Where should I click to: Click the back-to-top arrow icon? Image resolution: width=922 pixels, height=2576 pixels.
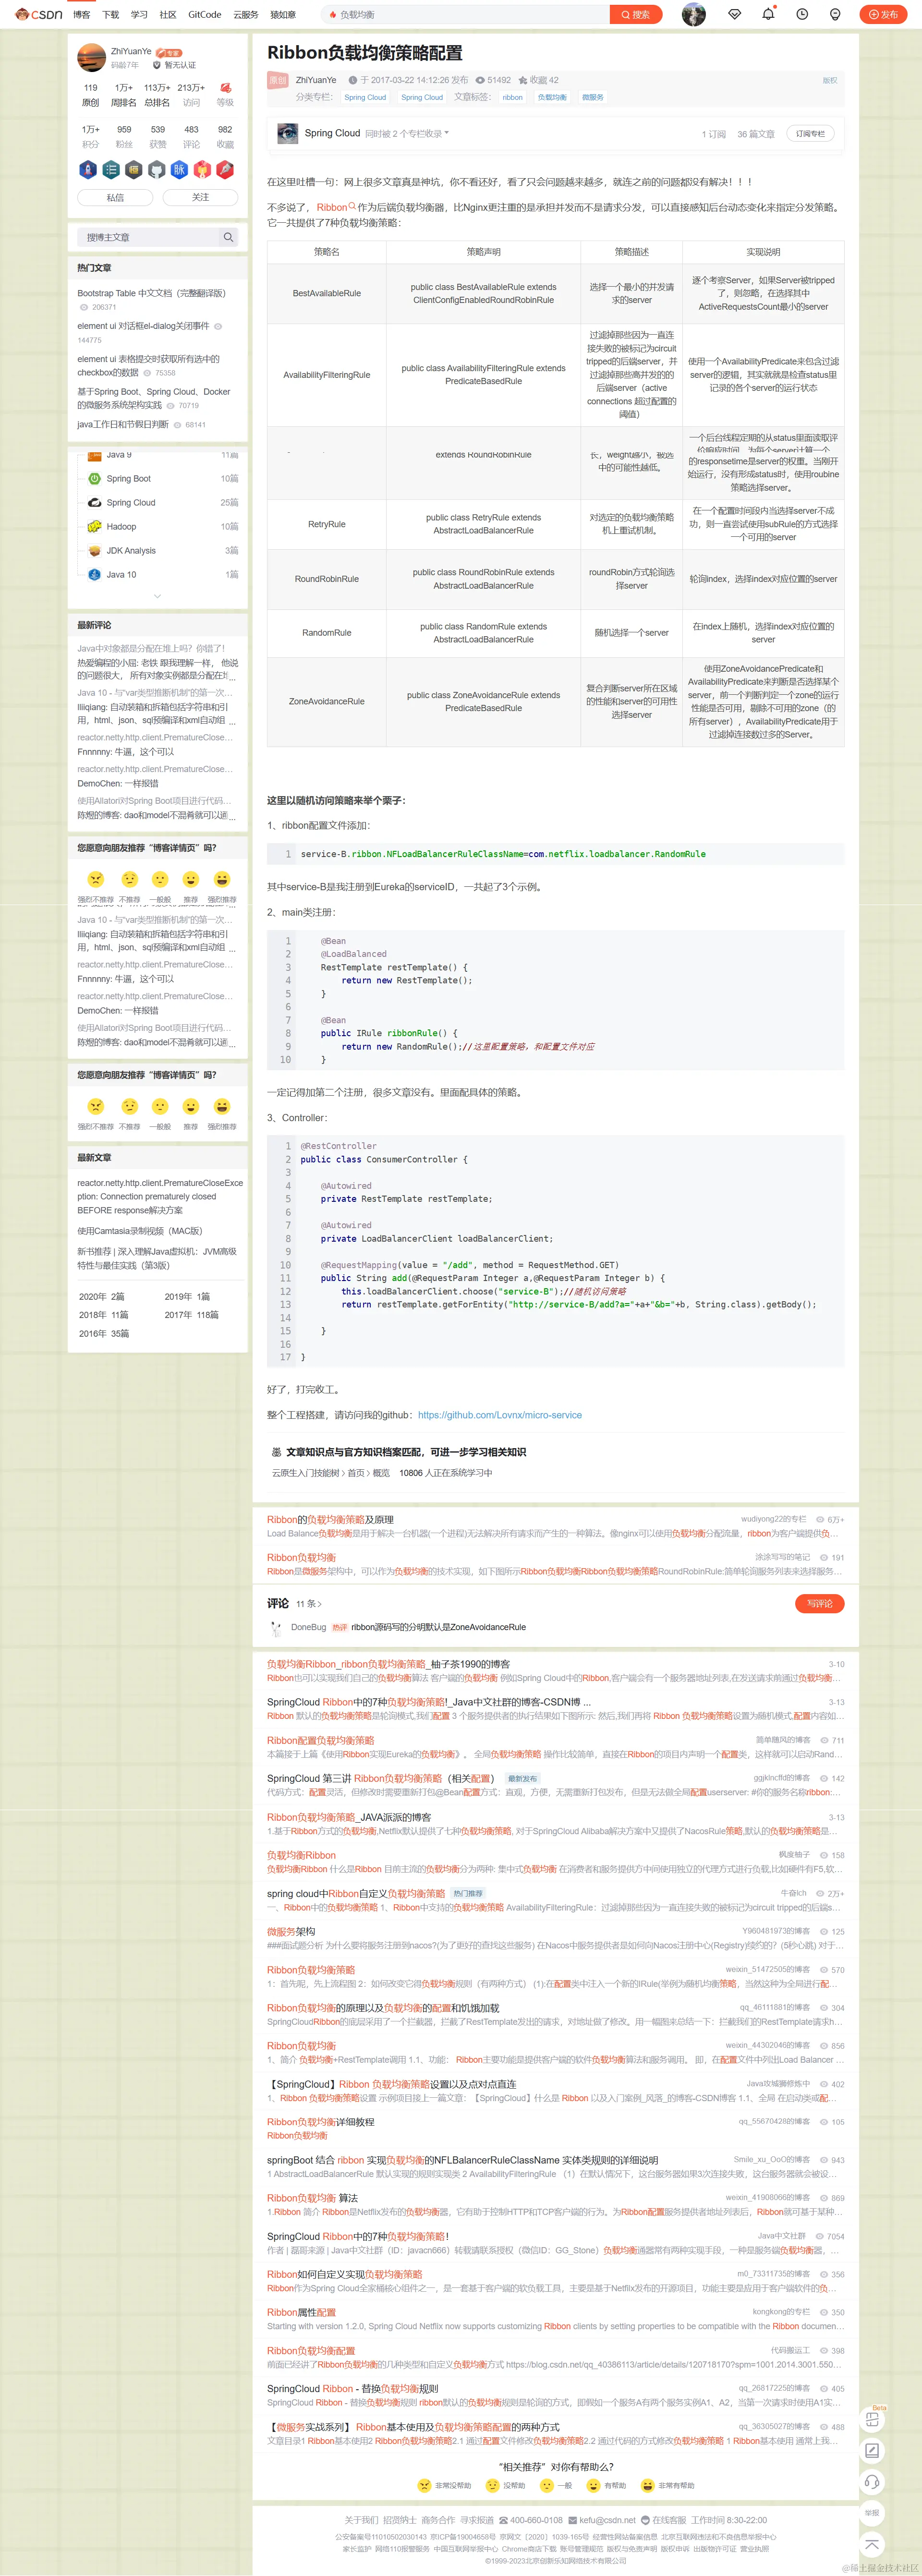click(x=872, y=2544)
